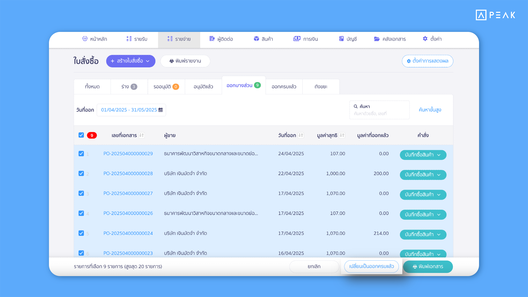The width and height of the screenshot is (528, 297).
Task: Click the ยกเลิก (cancel) button
Action: click(x=314, y=266)
